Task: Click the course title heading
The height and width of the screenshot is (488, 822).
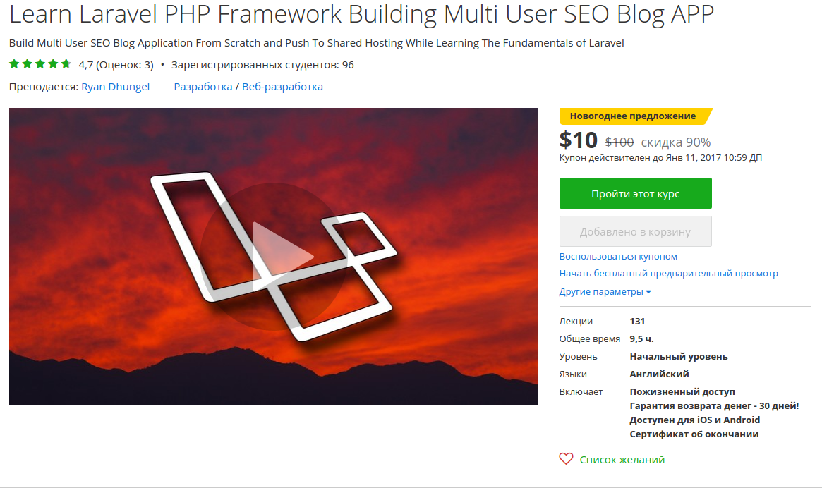Action: pyautogui.click(x=361, y=14)
